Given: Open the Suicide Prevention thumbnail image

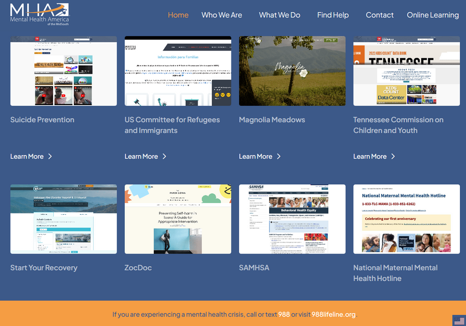Looking at the screenshot, I should pos(63,71).
